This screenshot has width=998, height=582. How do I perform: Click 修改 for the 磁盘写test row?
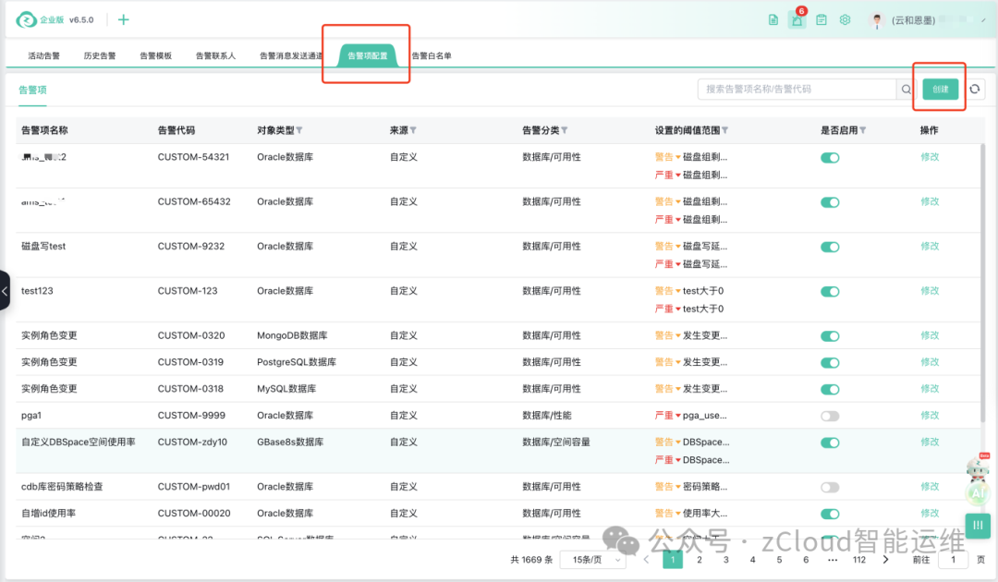[930, 247]
